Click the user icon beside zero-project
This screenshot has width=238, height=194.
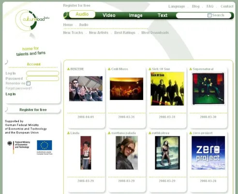[191, 133]
